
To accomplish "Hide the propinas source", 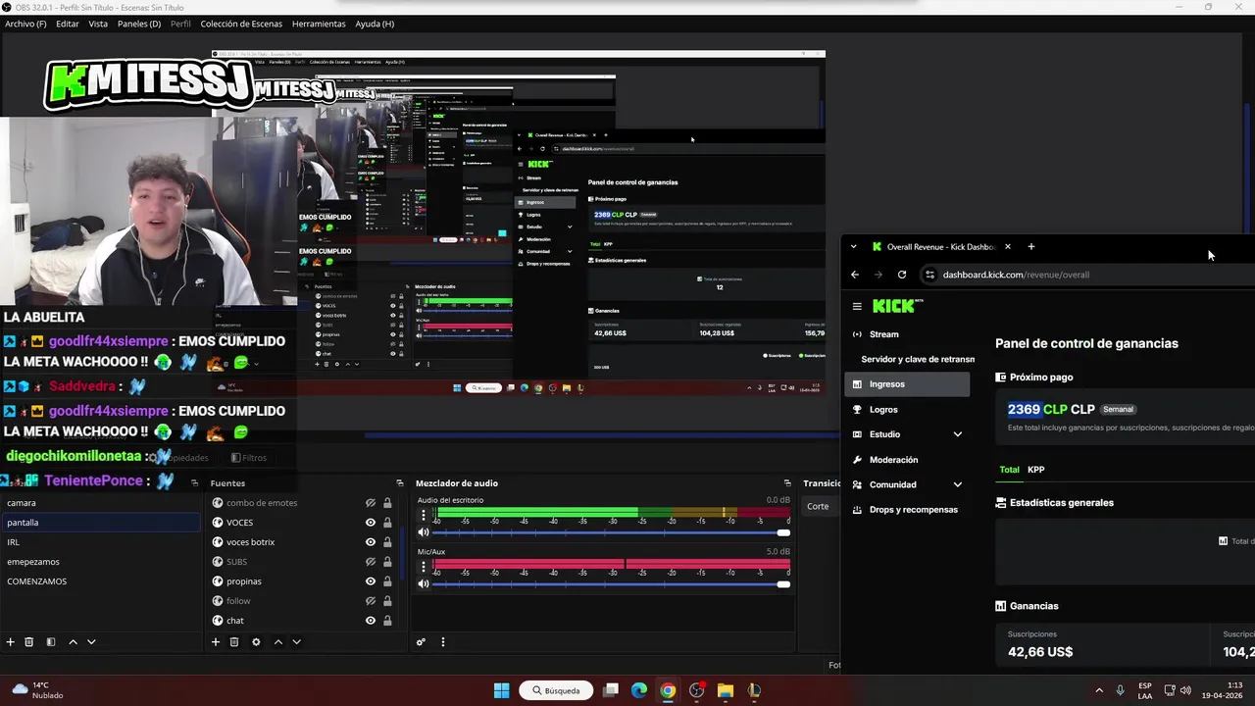I will (x=371, y=581).
